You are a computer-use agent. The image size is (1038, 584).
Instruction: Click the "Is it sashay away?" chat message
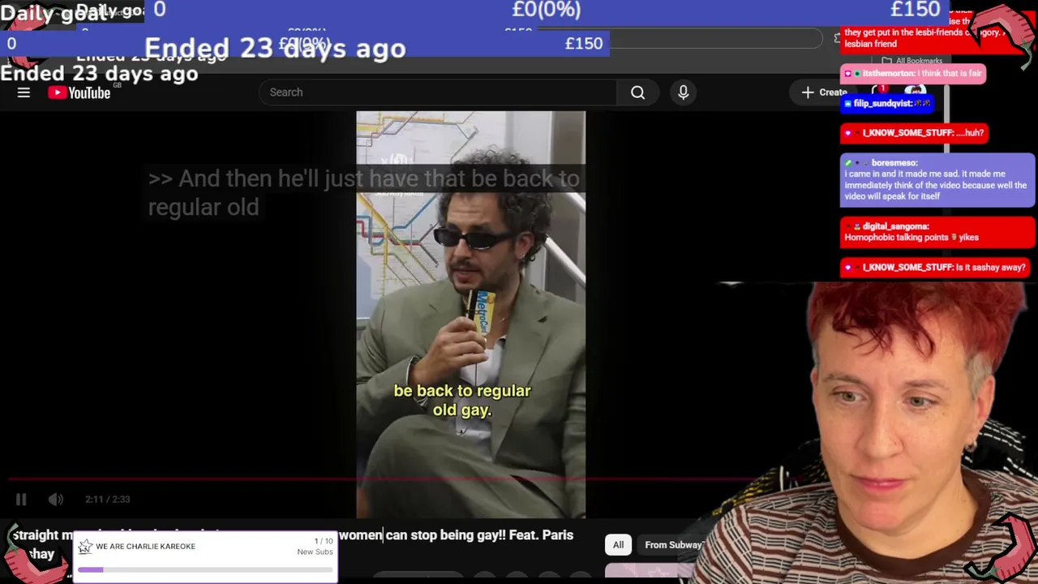[x=936, y=268]
